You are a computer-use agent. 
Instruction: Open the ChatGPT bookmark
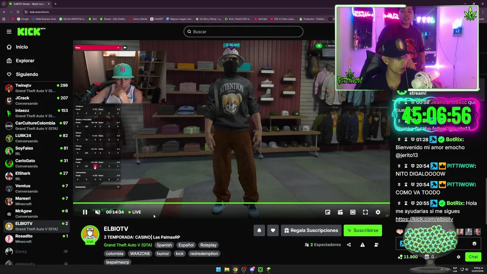(x=156, y=19)
